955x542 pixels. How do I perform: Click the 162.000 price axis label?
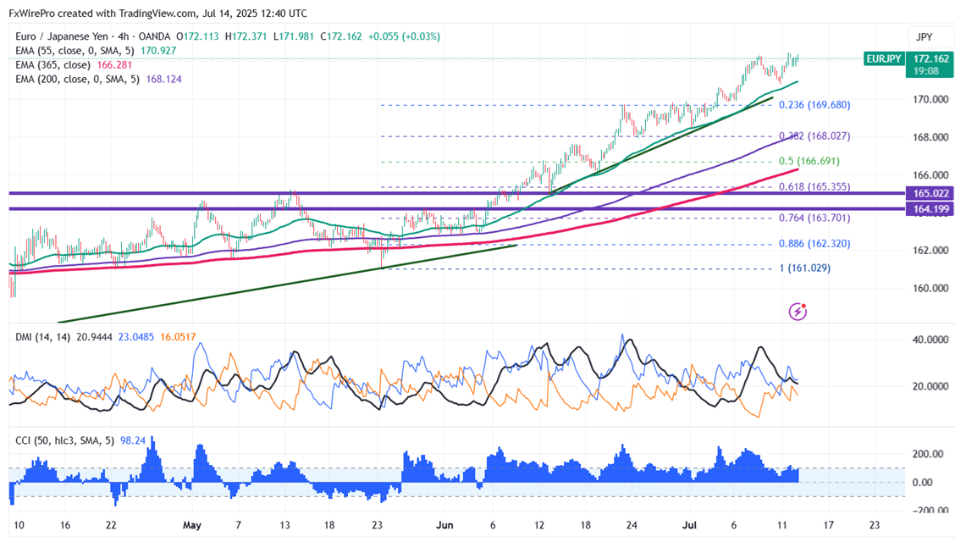point(930,251)
